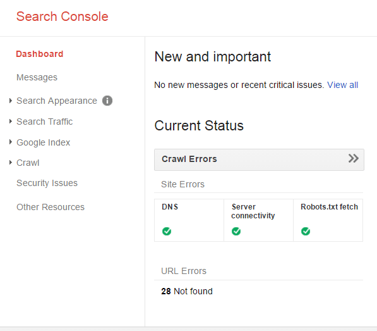Open the Dashboard menu item

(x=40, y=54)
